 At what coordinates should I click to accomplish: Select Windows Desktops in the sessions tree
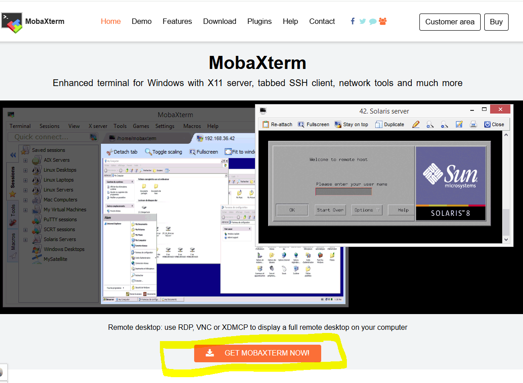tap(64, 249)
